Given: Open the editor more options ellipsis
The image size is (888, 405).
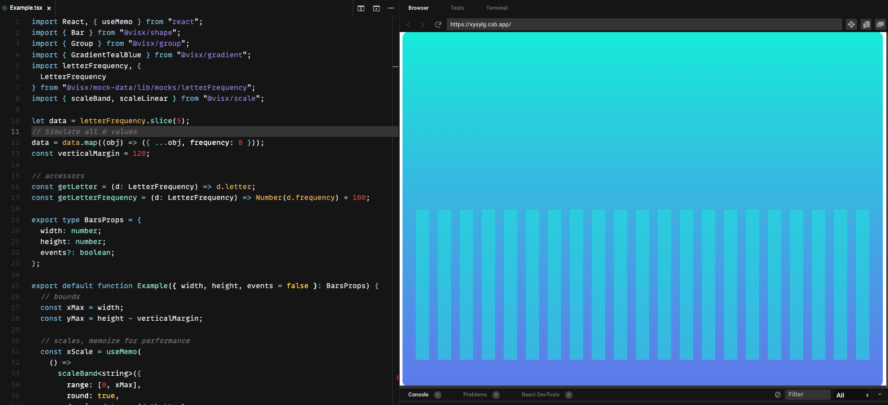Looking at the screenshot, I should pos(391,8).
